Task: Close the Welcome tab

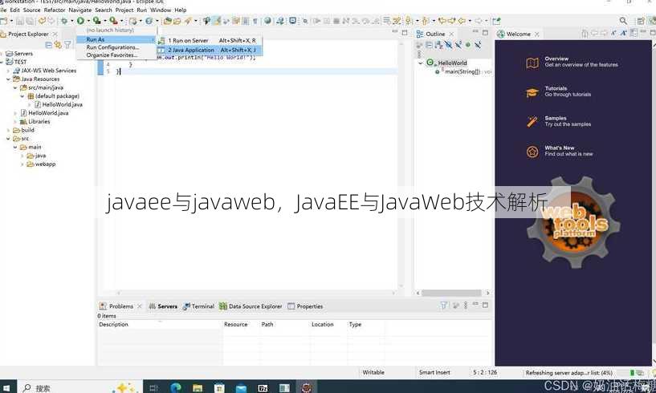Action: [537, 34]
